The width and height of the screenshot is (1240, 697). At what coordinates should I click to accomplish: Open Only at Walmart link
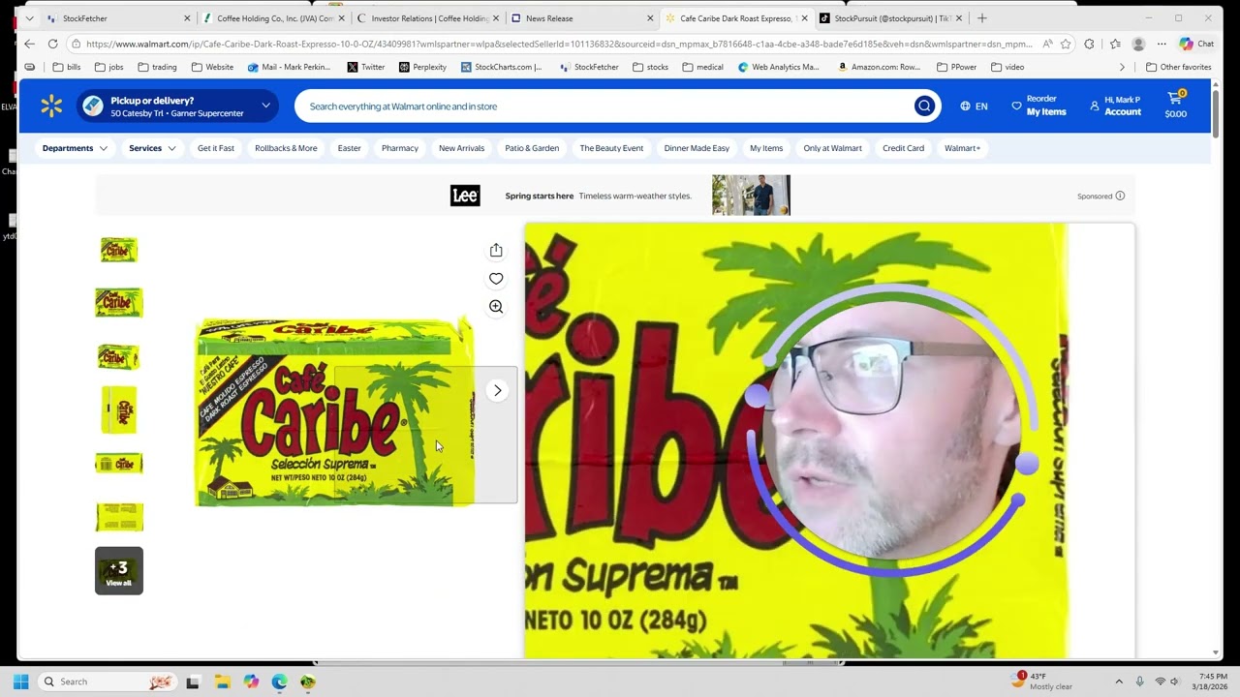832,148
